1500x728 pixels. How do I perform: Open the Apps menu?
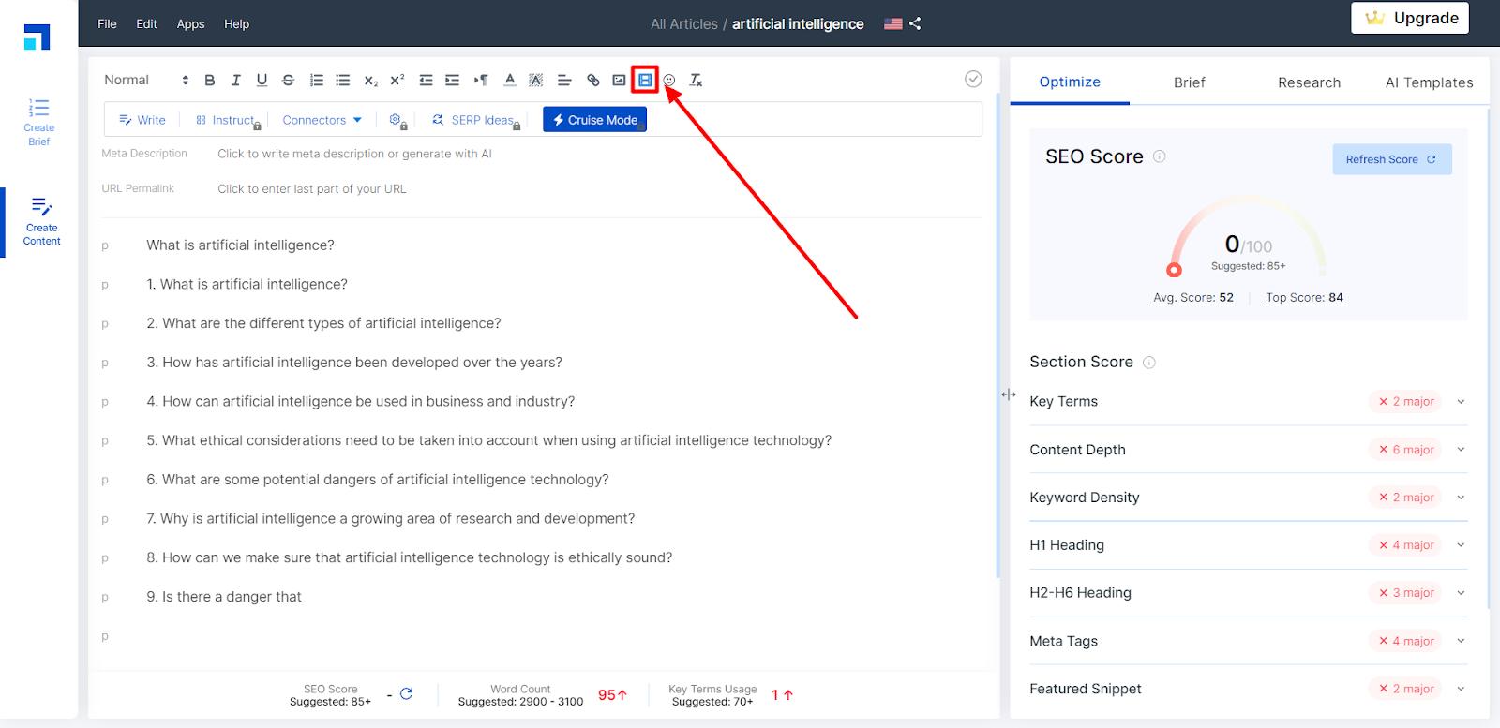(x=190, y=23)
